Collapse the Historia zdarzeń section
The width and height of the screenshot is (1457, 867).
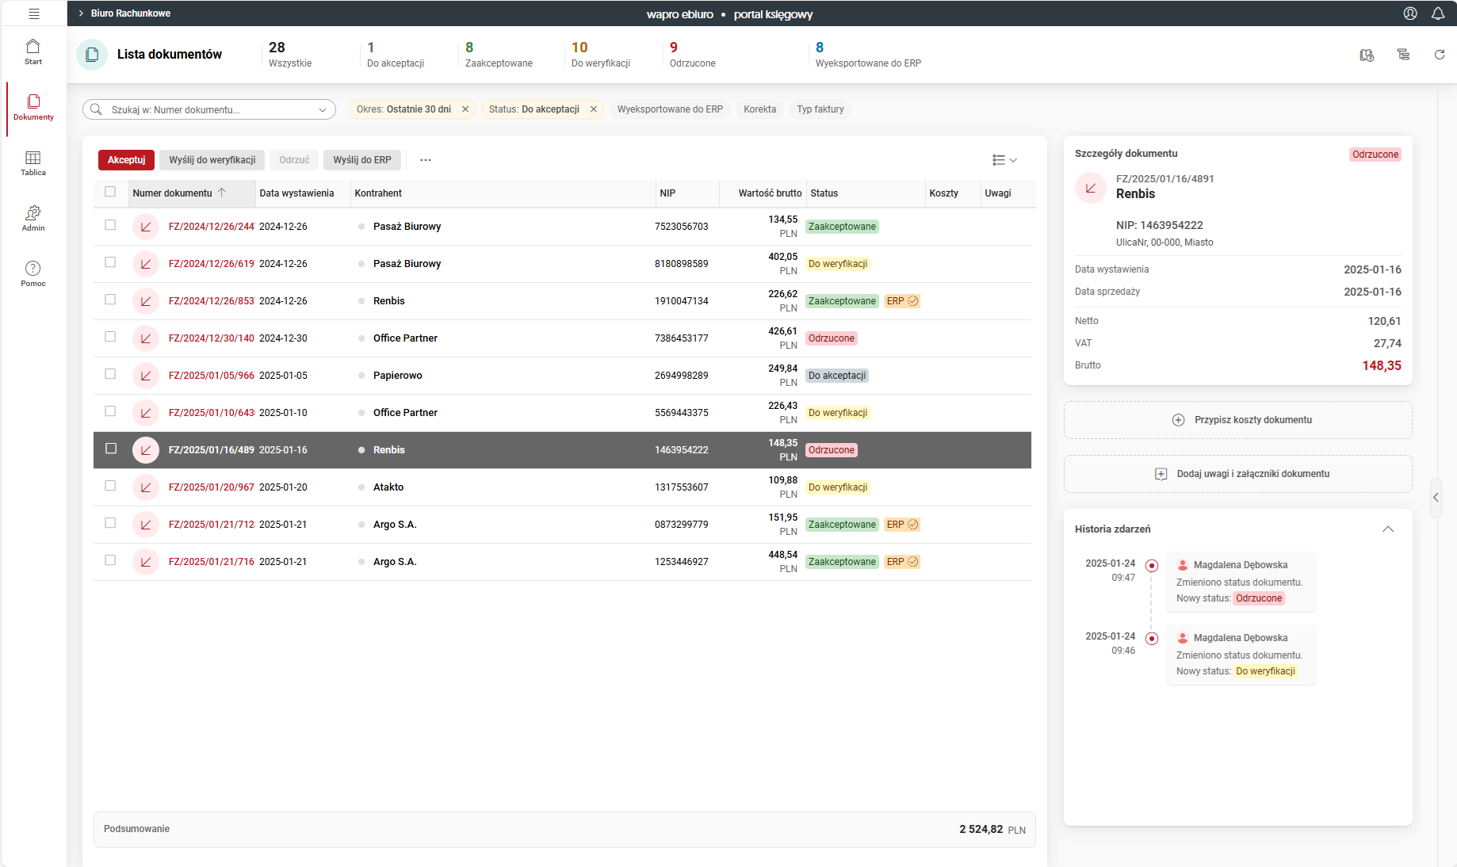1388,529
